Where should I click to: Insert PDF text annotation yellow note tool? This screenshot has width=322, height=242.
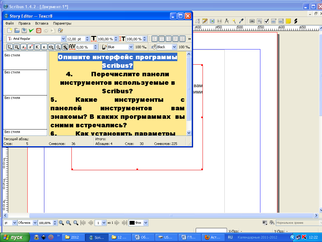(x=288, y=21)
